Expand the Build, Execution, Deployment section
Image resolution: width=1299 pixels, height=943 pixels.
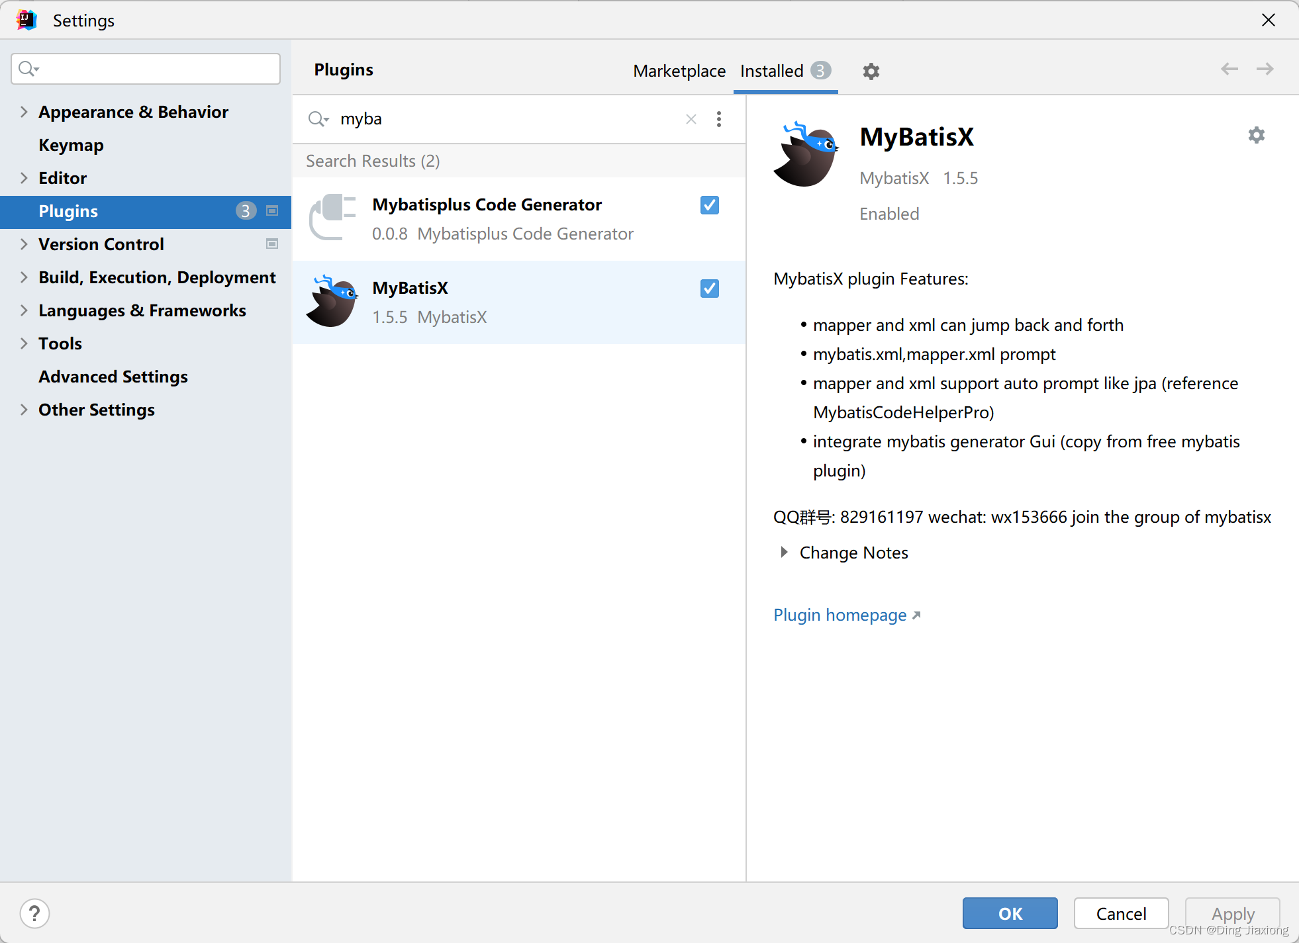23,277
